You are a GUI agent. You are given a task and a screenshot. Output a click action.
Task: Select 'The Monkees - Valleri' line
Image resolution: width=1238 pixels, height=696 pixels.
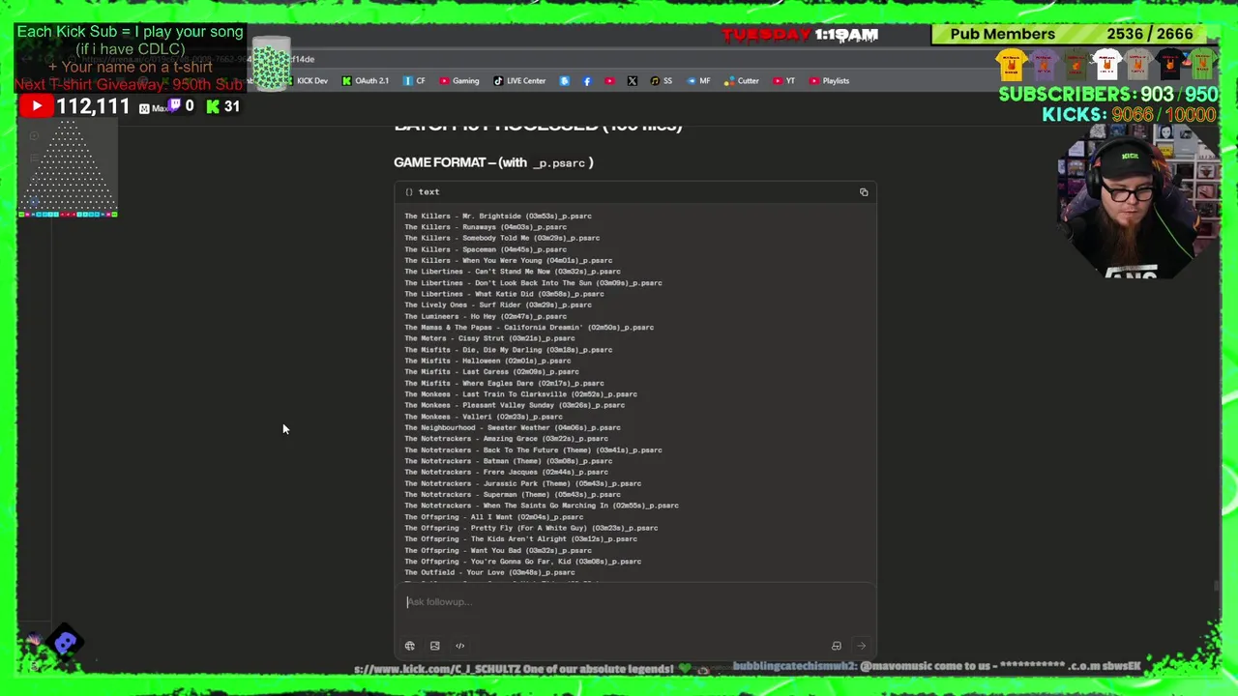point(484,417)
